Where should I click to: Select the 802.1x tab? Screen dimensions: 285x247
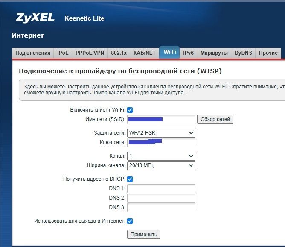pyautogui.click(x=119, y=53)
